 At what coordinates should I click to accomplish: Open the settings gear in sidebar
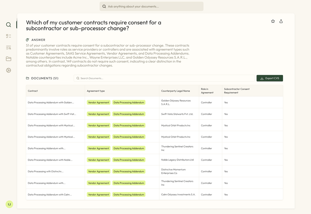pos(8,70)
